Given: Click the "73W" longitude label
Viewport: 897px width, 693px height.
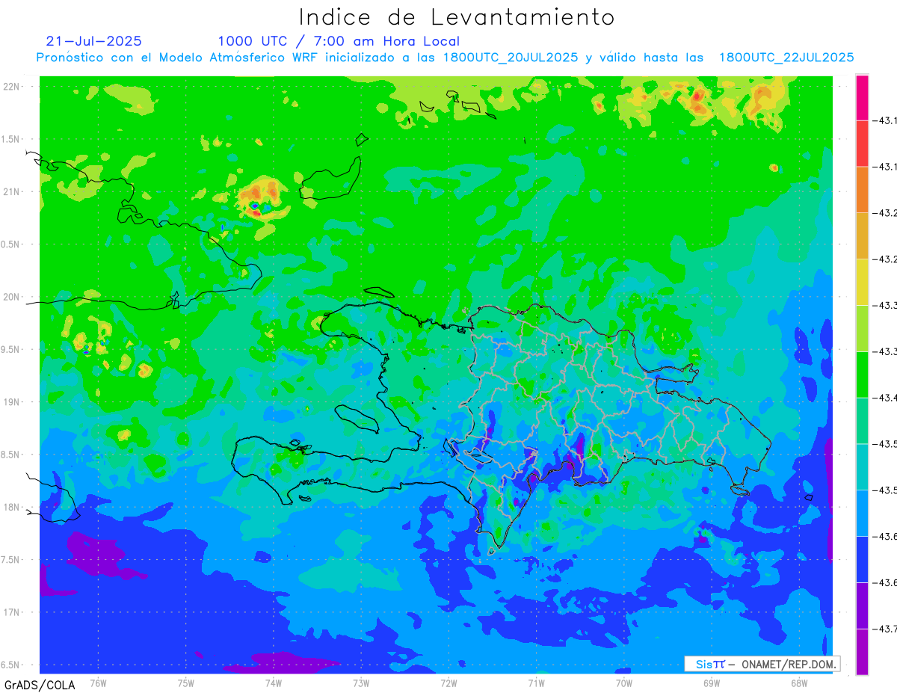Looking at the screenshot, I should (361, 682).
